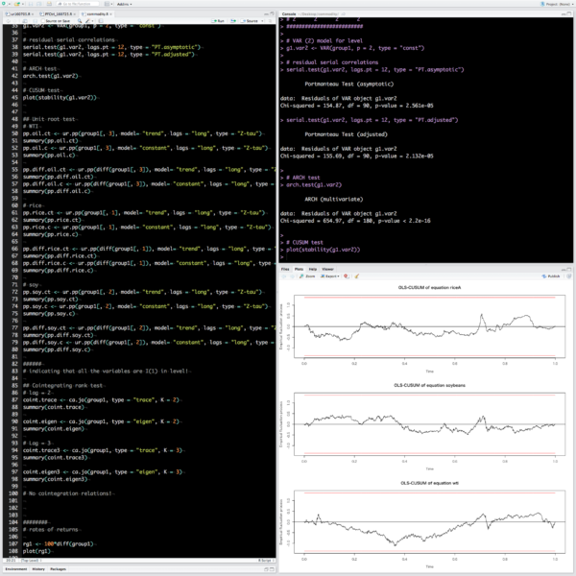Click the comment '# No cointegration relations!'

pos(67,493)
